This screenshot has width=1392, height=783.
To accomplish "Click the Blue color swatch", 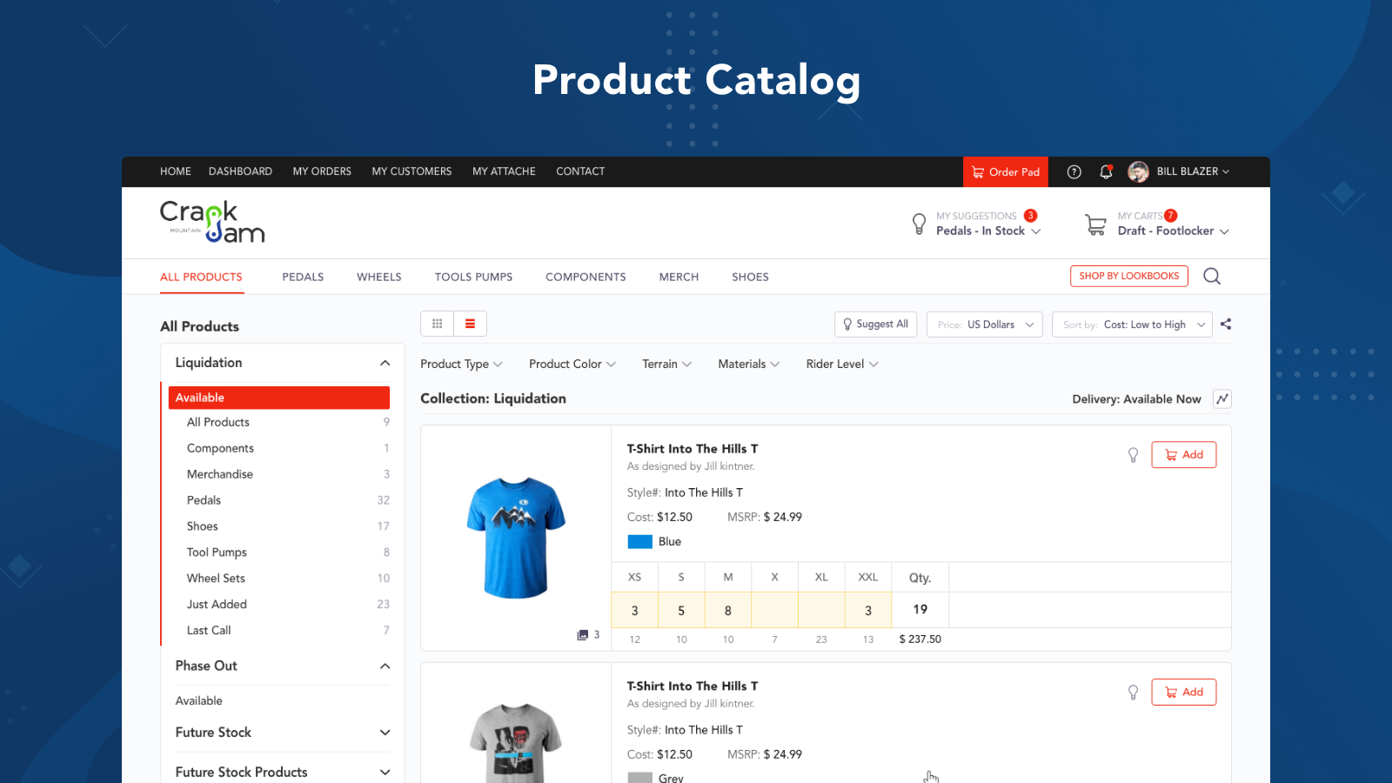I will [x=640, y=542].
